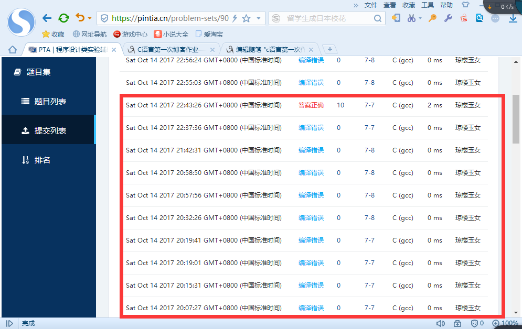Open the 编译错误 result at 22:55:03
Screen dimensions: 522x329
tap(311, 82)
